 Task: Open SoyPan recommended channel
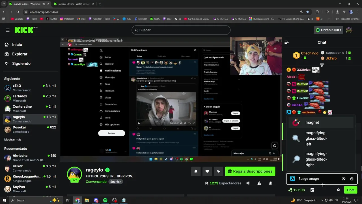click(30, 189)
